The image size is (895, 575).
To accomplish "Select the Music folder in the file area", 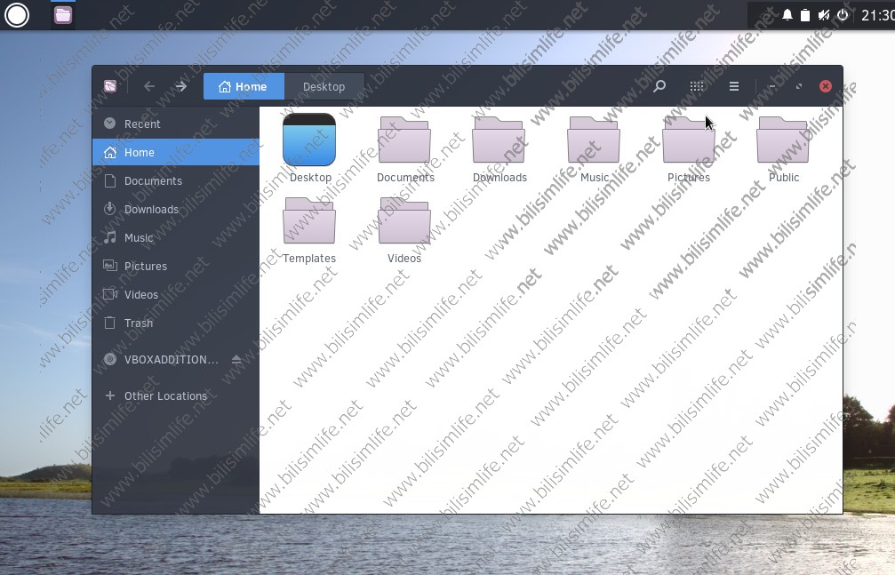I will point(594,148).
